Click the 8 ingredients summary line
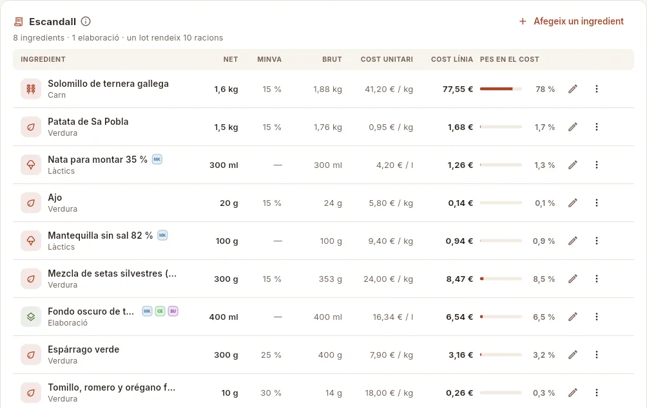Viewport: 647px width, 408px height. click(118, 38)
